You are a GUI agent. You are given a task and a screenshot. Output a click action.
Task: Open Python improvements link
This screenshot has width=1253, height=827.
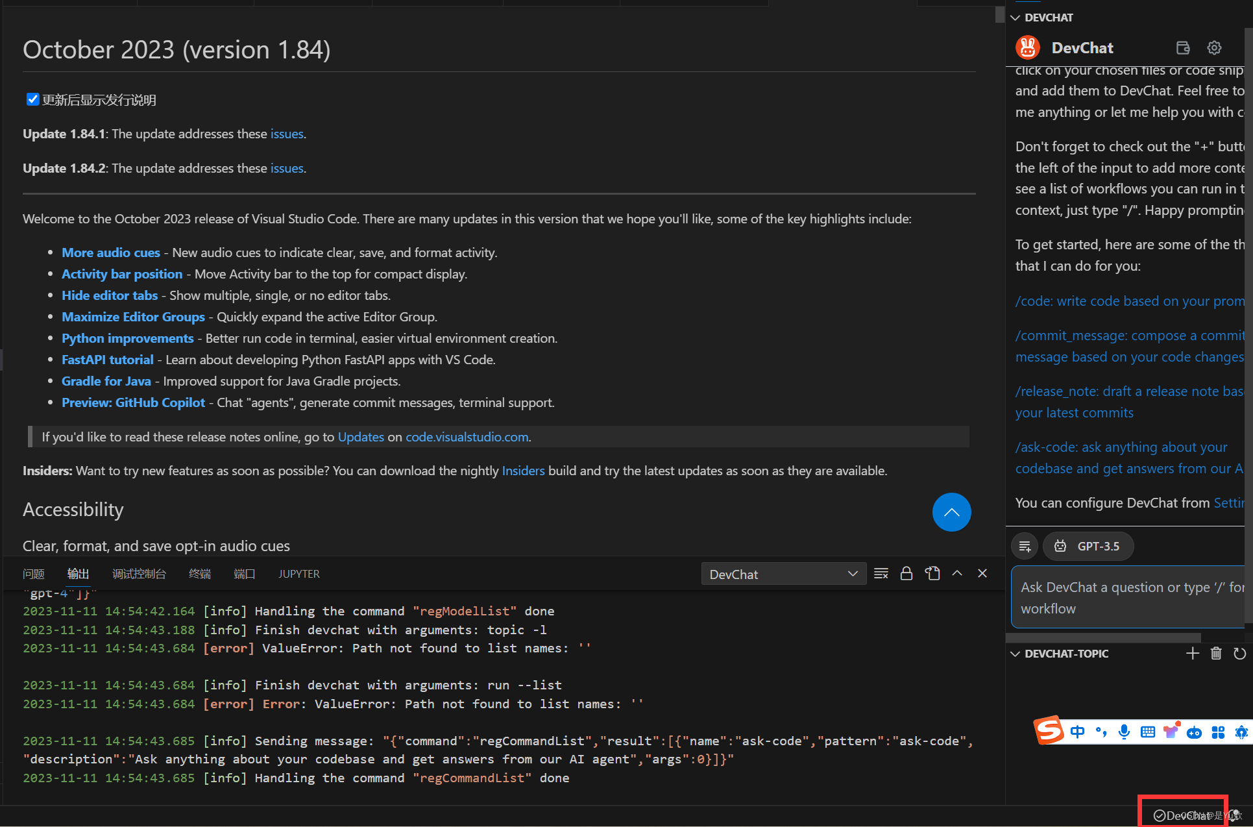(128, 338)
